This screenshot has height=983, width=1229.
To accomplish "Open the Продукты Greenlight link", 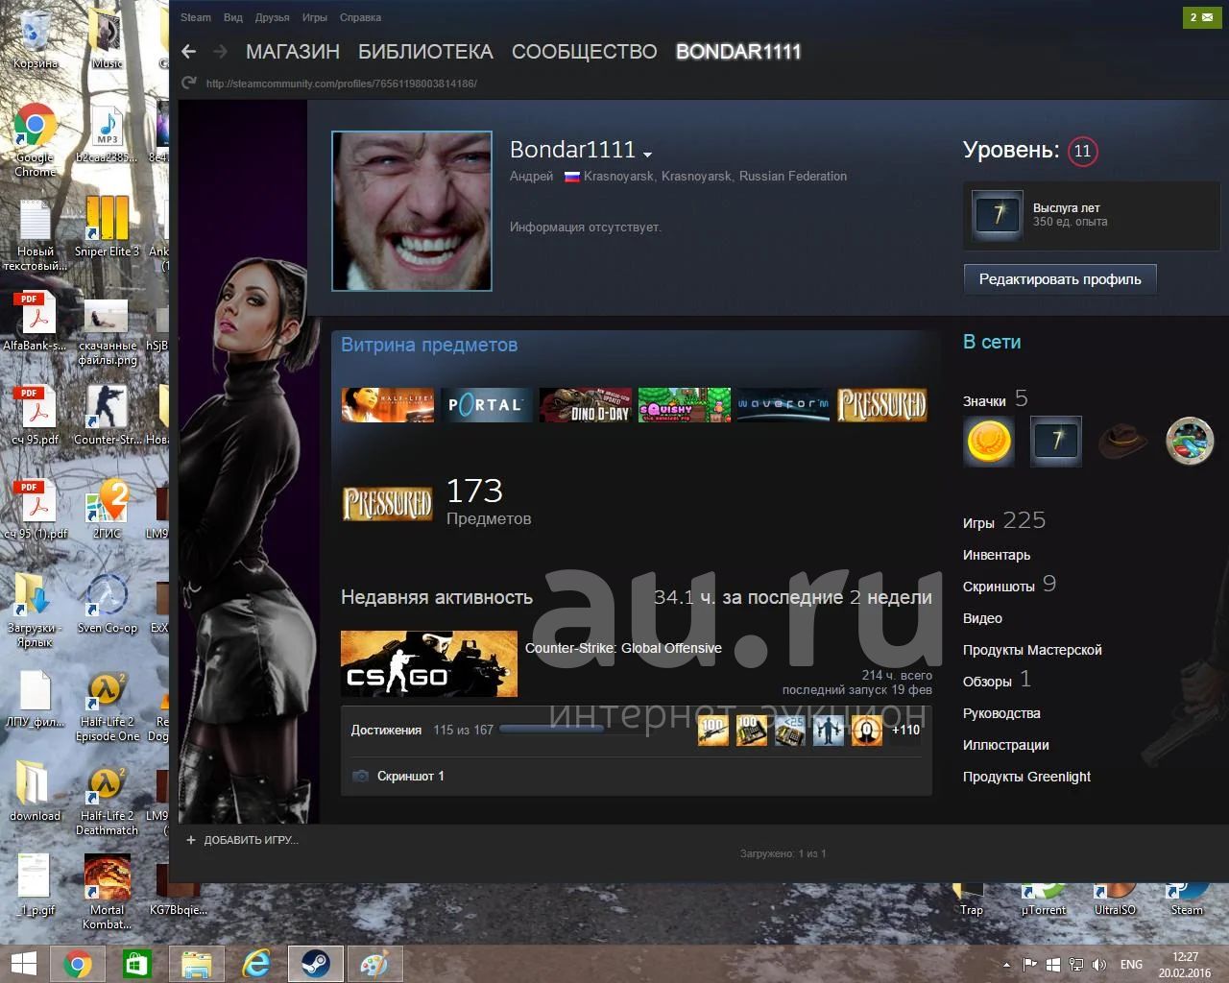I will point(1026,777).
